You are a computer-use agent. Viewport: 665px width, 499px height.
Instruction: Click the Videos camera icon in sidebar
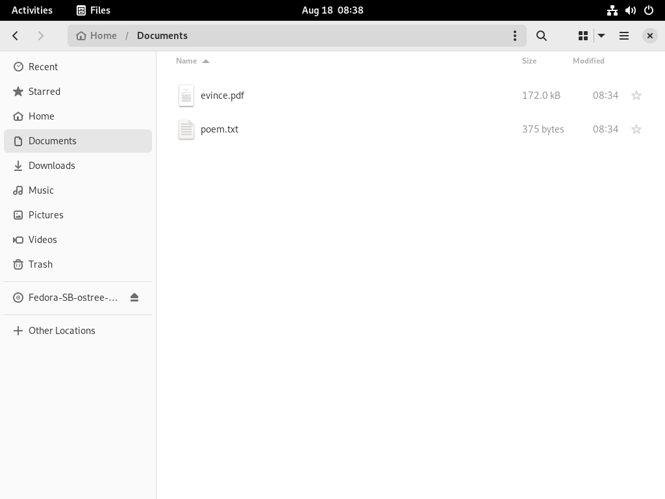click(x=18, y=240)
